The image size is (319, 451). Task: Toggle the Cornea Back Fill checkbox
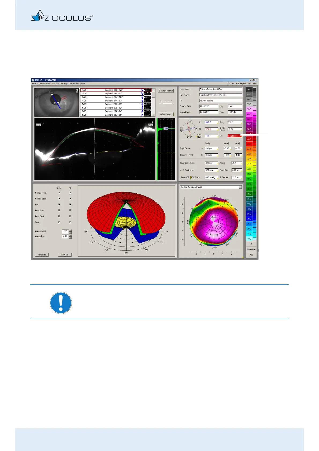pos(70,199)
